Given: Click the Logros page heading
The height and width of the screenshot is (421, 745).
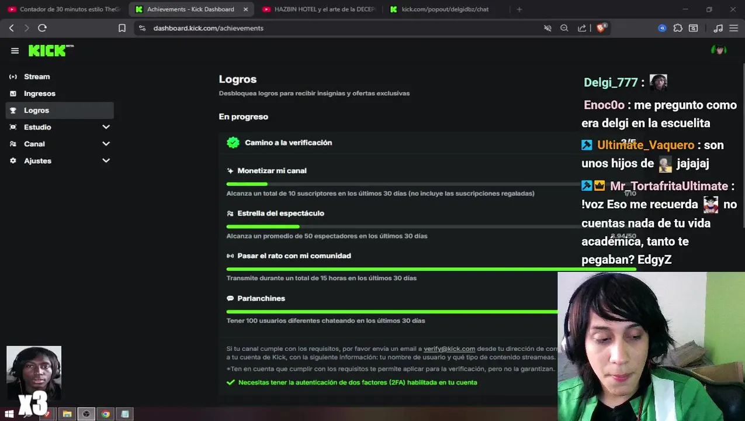Looking at the screenshot, I should tap(238, 79).
